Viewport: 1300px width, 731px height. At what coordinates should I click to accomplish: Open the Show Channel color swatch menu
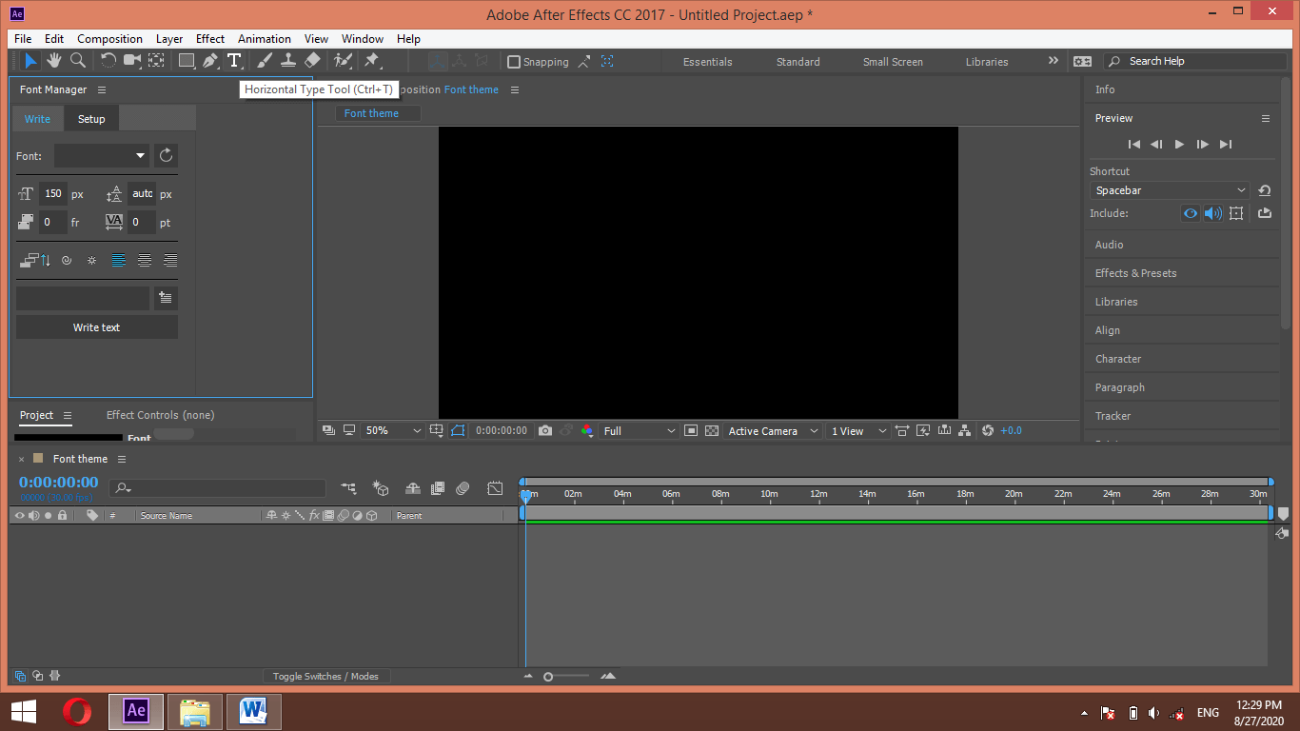587,430
